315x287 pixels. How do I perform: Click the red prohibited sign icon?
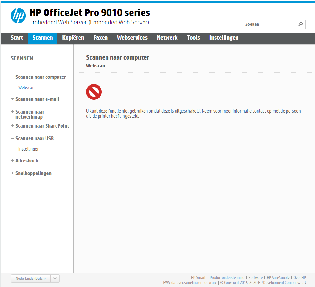[94, 92]
